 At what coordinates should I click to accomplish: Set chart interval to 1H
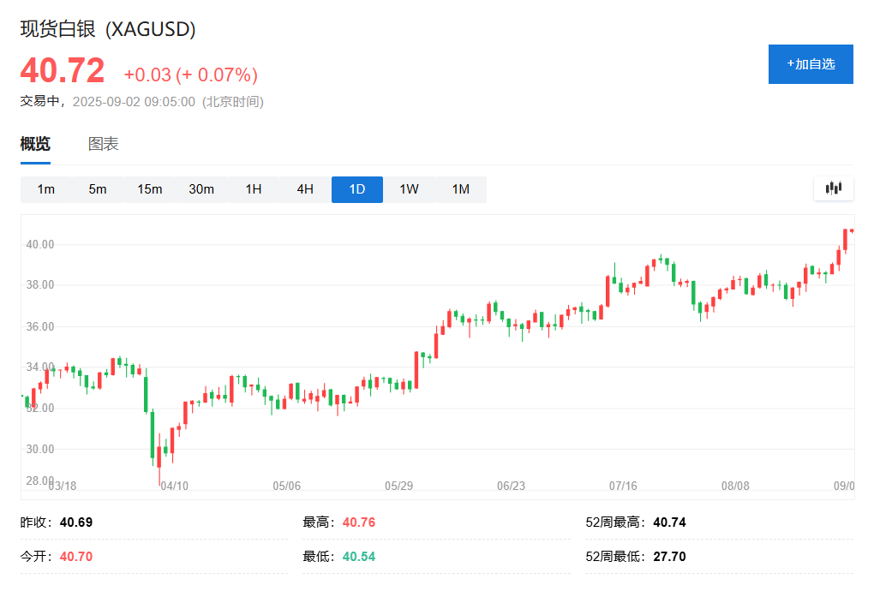click(254, 189)
